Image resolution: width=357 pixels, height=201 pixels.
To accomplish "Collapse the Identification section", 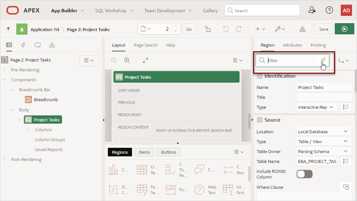I will [259, 76].
